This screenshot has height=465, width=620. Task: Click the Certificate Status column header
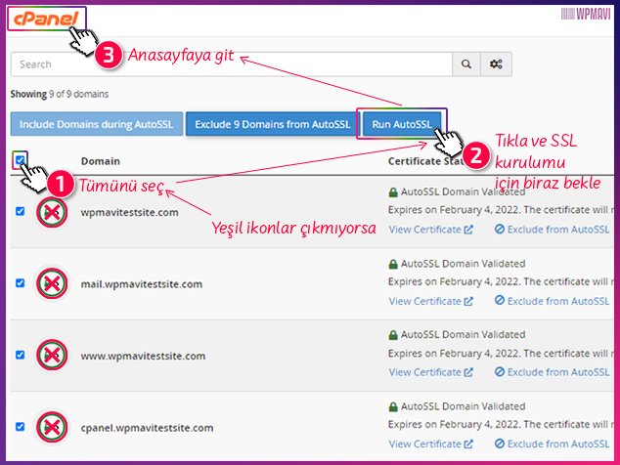point(426,161)
